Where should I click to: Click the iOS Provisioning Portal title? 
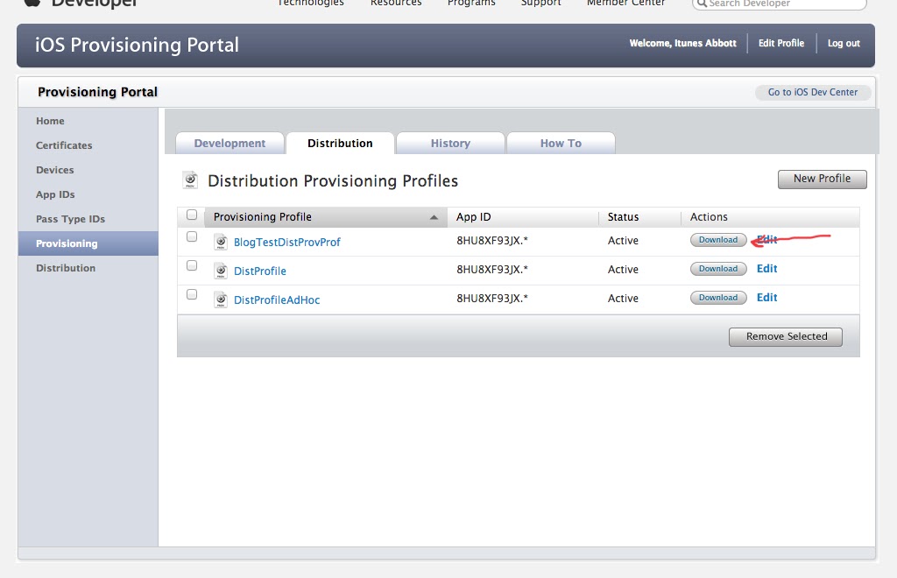tap(137, 46)
